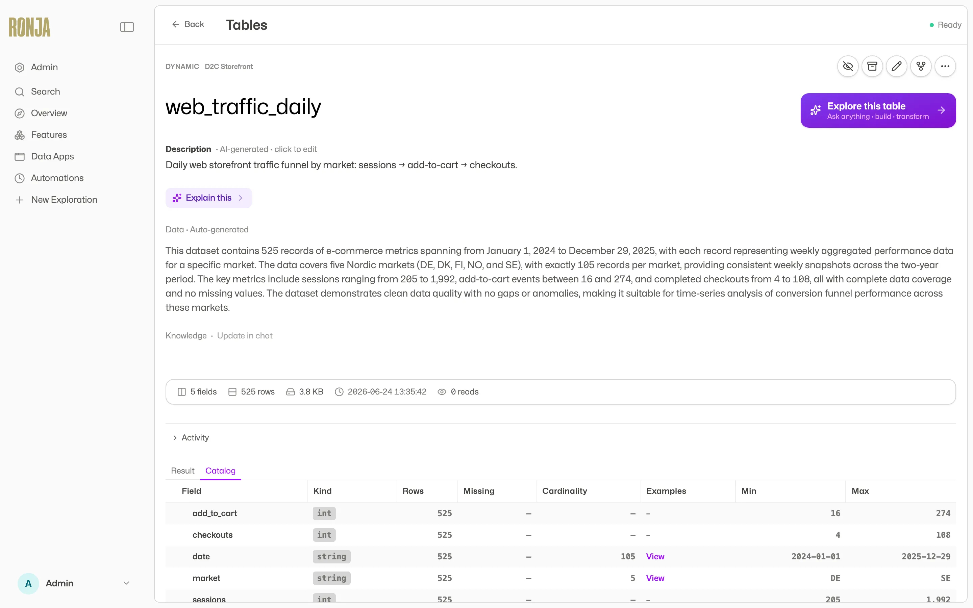Click the D2C Storefront tag
The height and width of the screenshot is (608, 973).
pyautogui.click(x=228, y=67)
